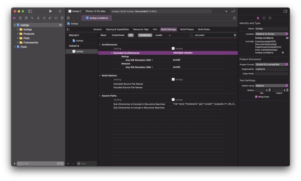Open the Project Format dropdown
Viewport: 301px width, 181px height.
[272, 64]
